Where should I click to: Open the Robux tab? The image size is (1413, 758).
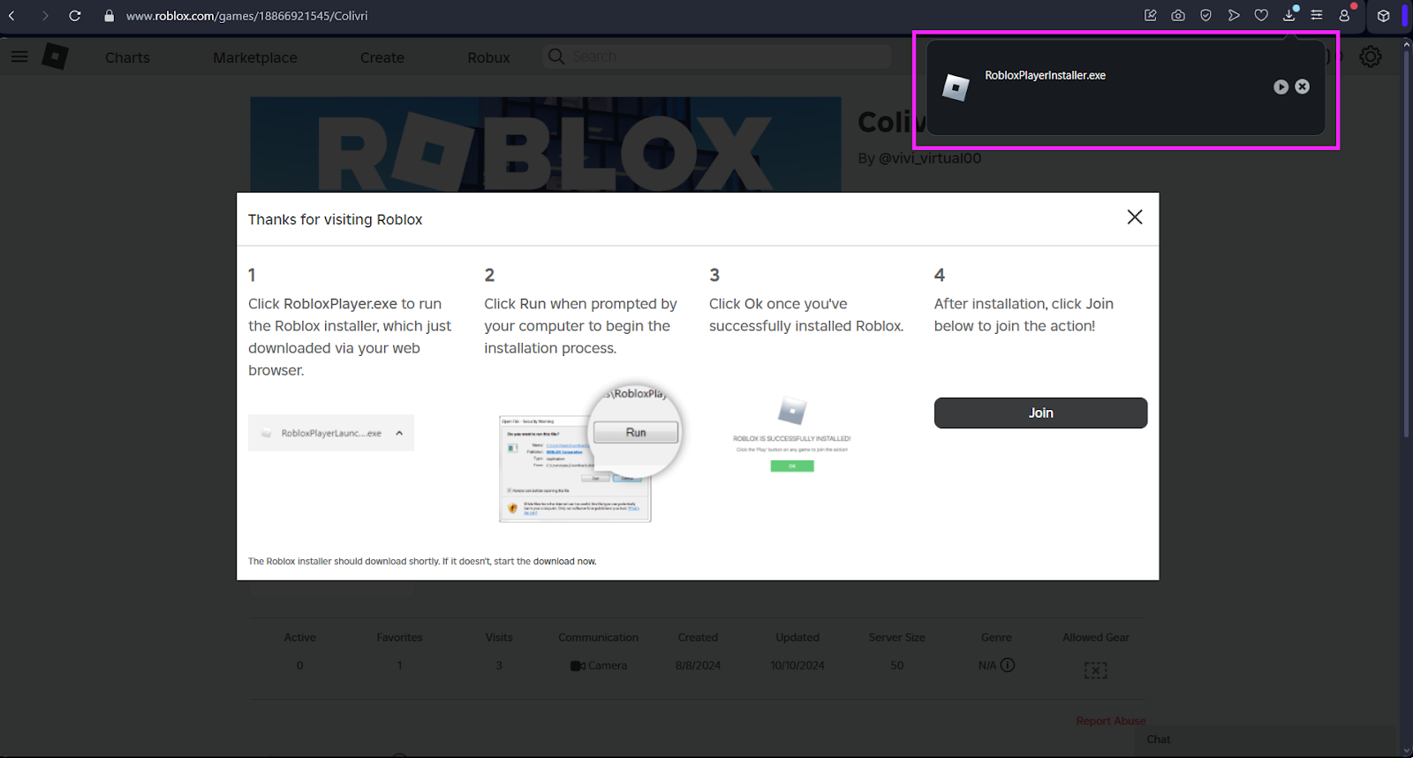488,57
